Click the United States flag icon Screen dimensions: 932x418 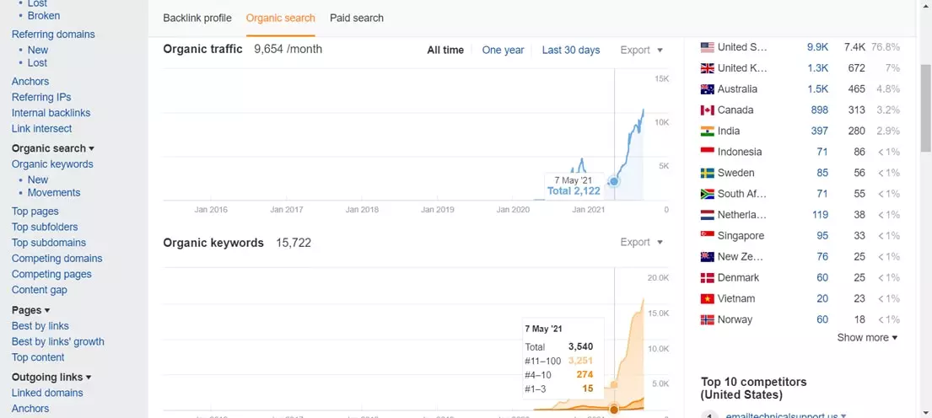click(707, 47)
